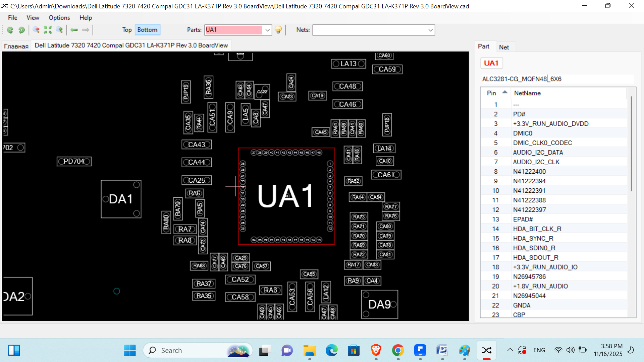Click the green back arrow icon
Screen dimensions: 644x362
tap(74, 30)
